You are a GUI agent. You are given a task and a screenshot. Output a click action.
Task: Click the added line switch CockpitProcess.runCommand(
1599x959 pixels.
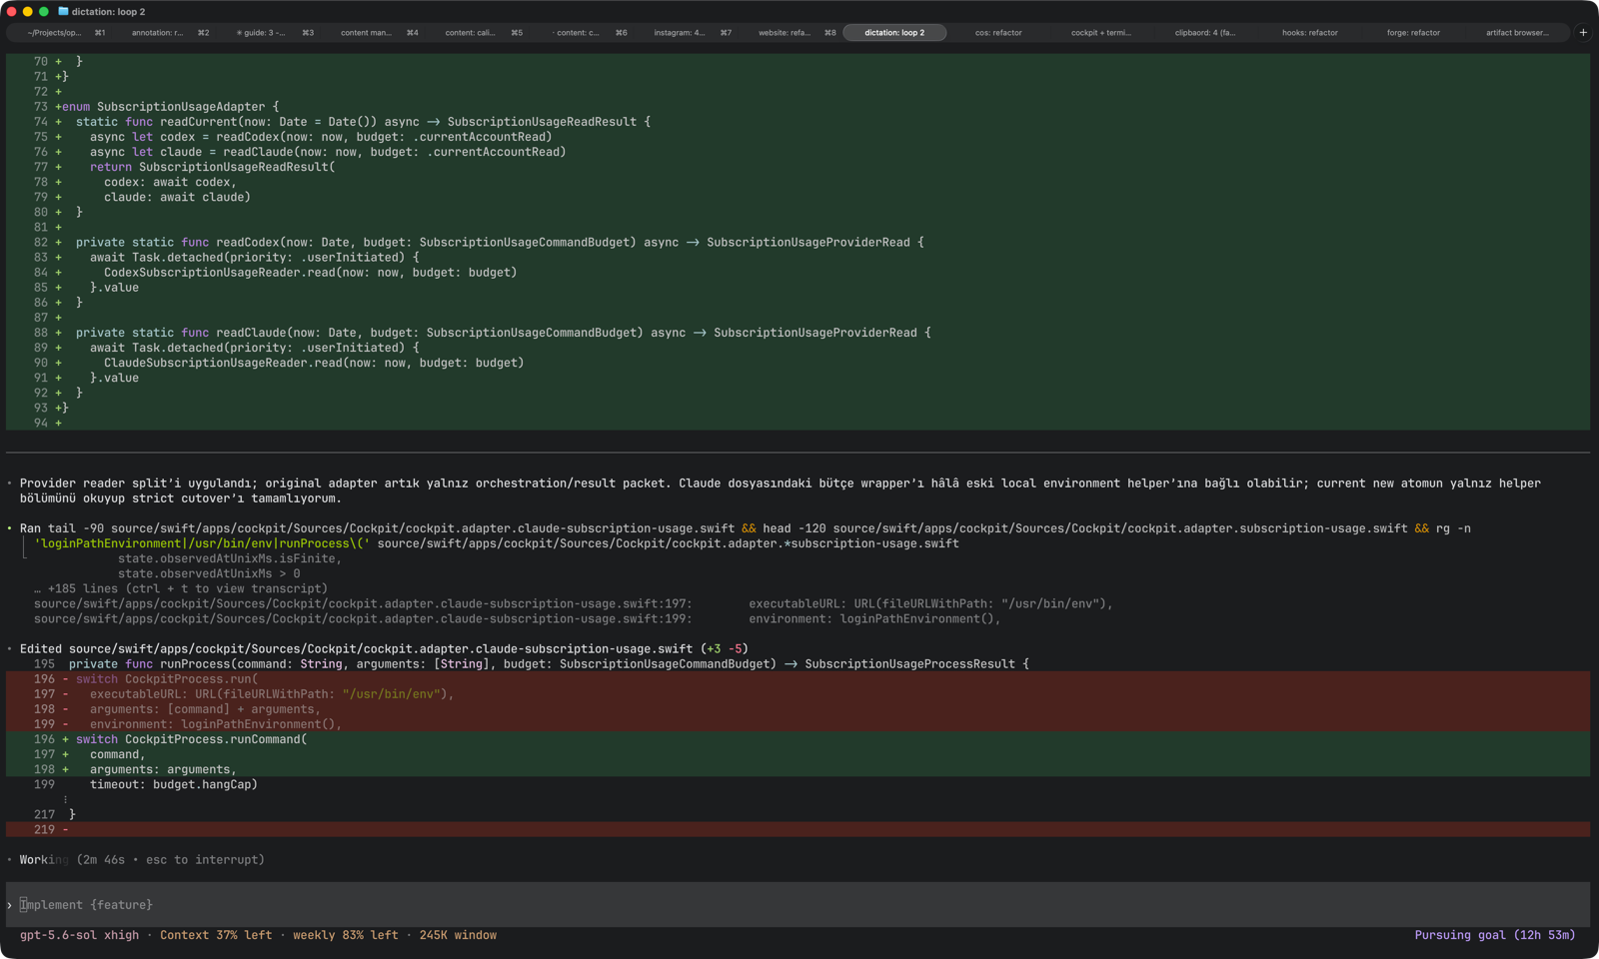coord(192,739)
